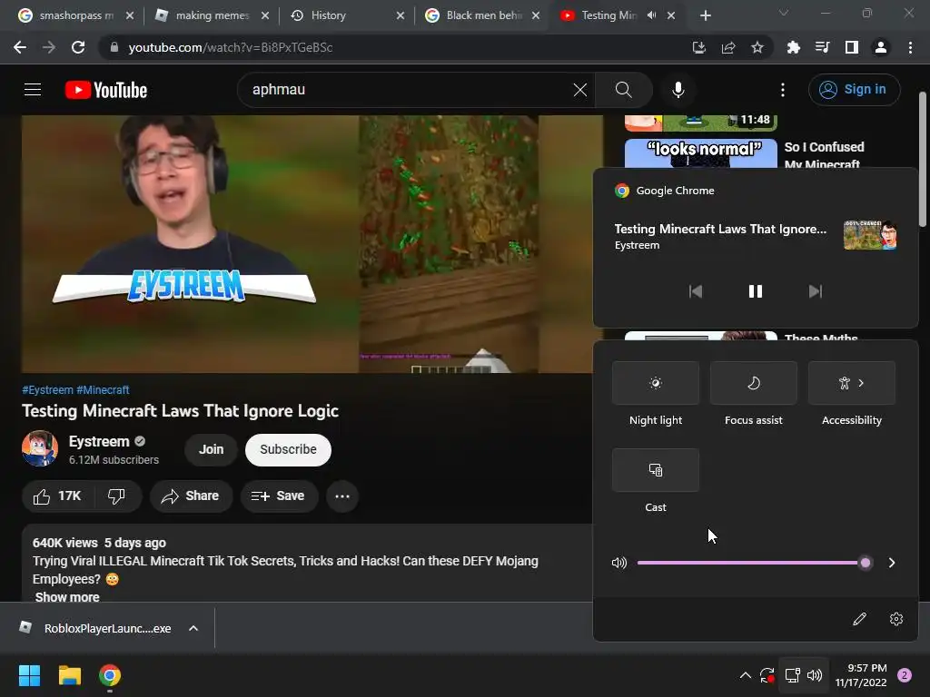This screenshot has height=697, width=930.
Task: Pause the video from media panel
Action: click(755, 291)
